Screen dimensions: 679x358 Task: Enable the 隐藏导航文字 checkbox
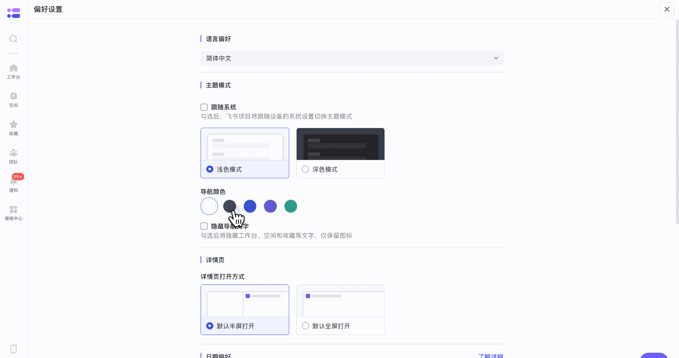click(204, 226)
